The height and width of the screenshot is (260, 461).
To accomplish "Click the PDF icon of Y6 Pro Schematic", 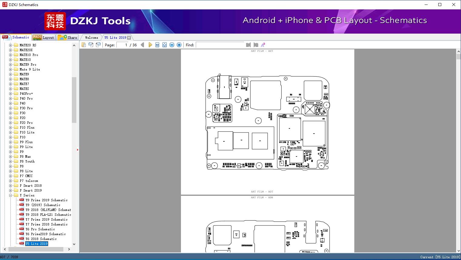I will point(22,229).
